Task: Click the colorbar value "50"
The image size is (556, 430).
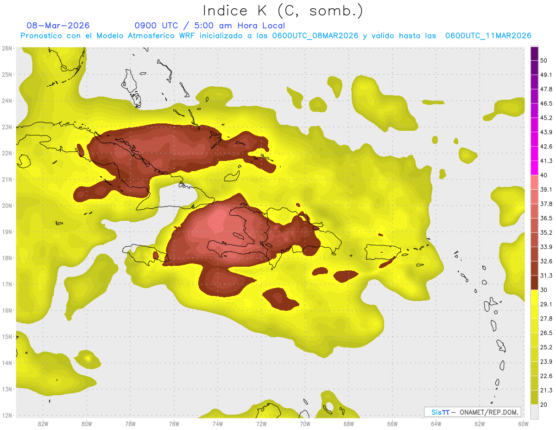Action: coord(544,60)
